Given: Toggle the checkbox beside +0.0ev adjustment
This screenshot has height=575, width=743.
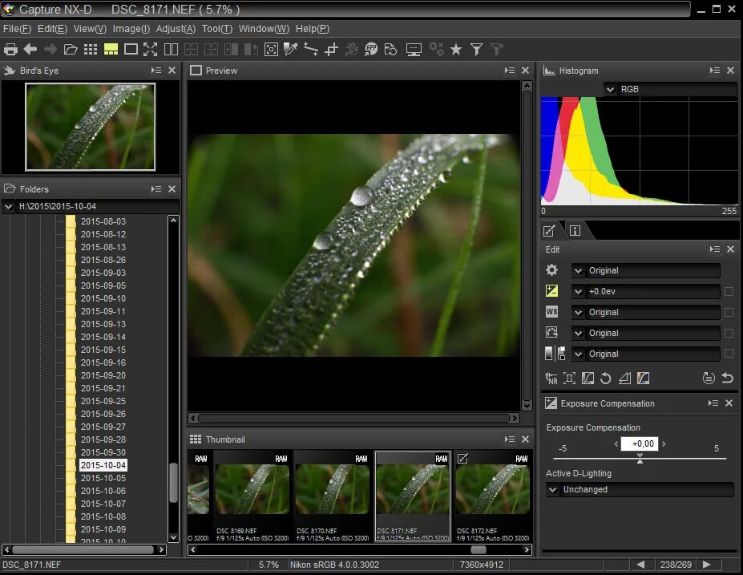Looking at the screenshot, I should 729,291.
